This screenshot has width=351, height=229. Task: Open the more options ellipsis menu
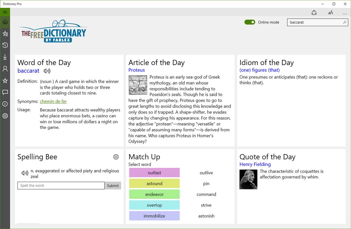point(345,13)
